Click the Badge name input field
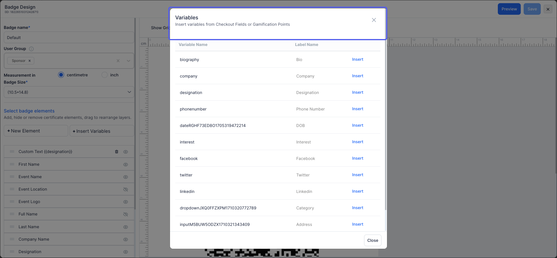557x258 pixels. 69,38
